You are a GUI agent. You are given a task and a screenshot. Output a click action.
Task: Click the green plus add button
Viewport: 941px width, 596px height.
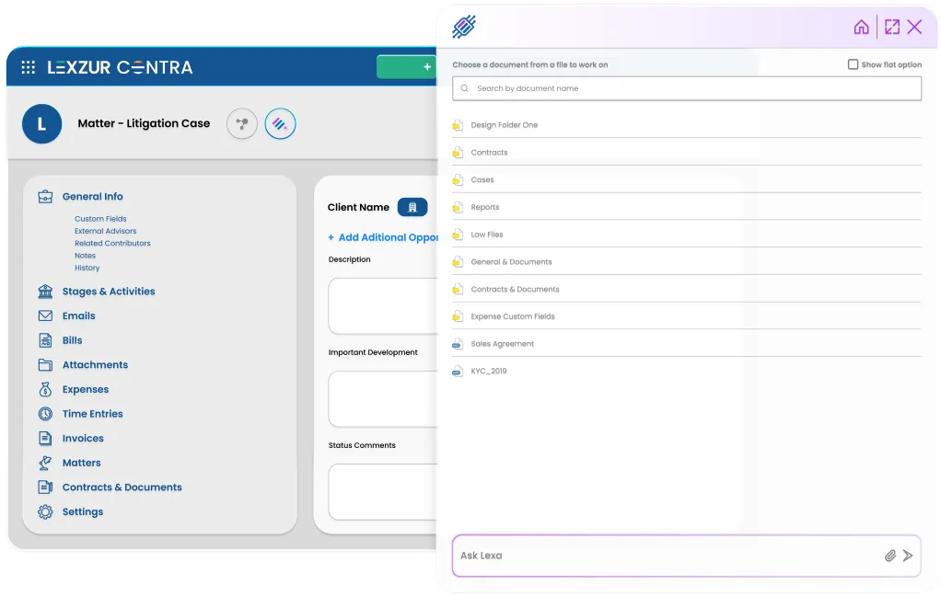click(406, 66)
